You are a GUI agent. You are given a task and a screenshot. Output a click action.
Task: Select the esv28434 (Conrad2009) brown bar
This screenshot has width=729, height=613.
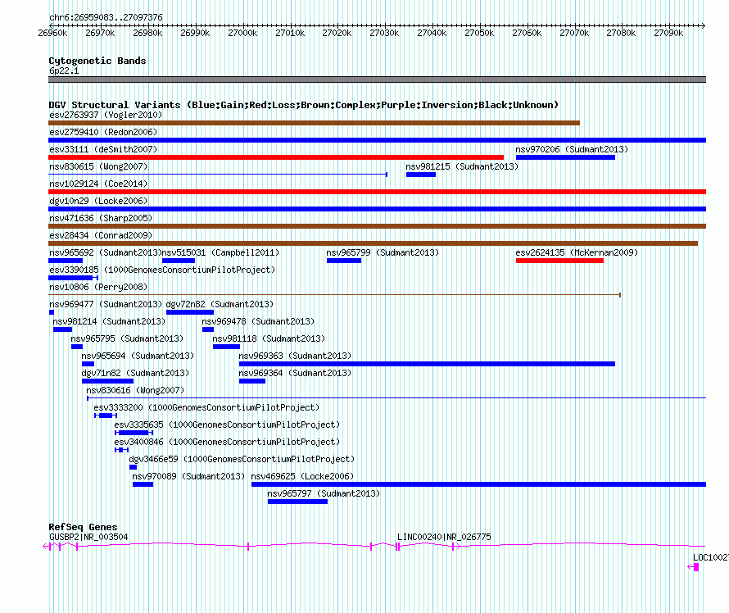tap(373, 243)
